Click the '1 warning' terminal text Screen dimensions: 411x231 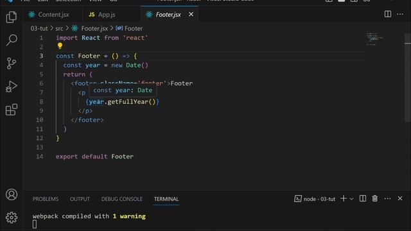point(129,216)
